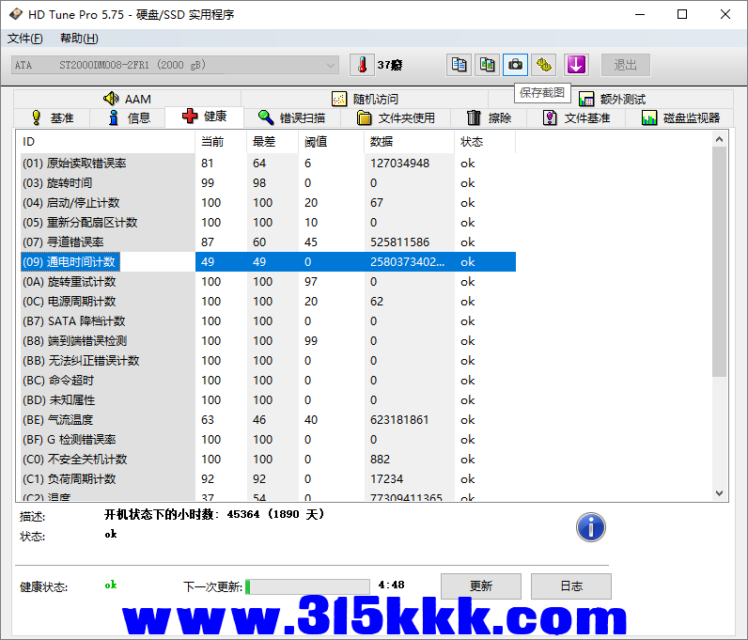This screenshot has width=748, height=640.
Task: Click the blue info circle icon
Action: click(x=590, y=527)
